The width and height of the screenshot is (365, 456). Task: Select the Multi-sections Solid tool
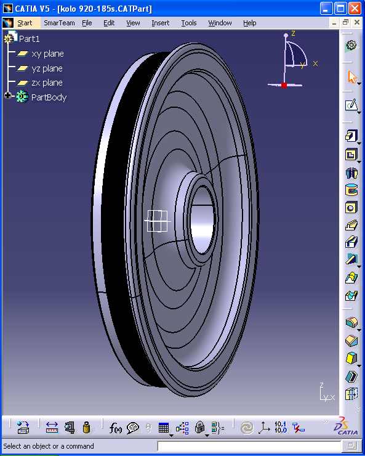[351, 278]
